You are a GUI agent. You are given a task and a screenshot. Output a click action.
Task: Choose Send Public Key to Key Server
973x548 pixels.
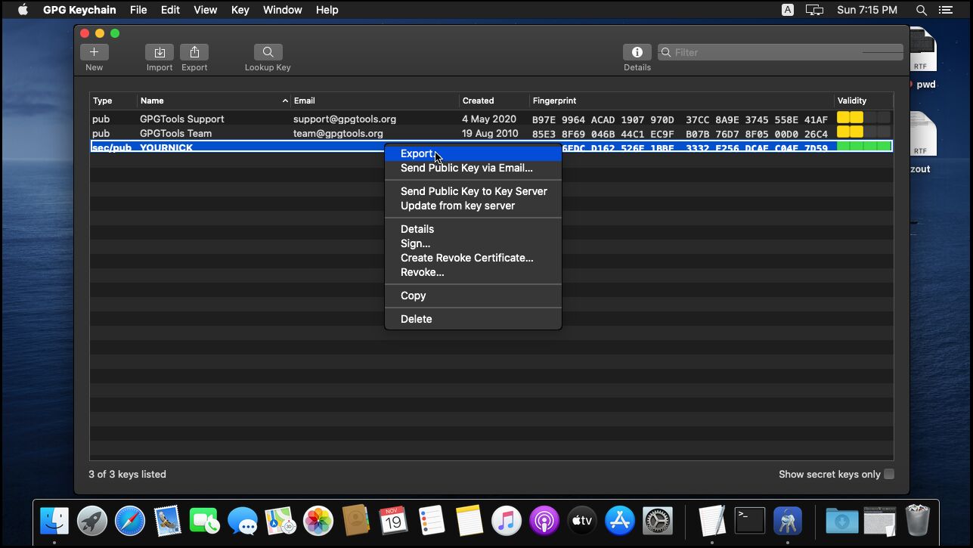(473, 191)
